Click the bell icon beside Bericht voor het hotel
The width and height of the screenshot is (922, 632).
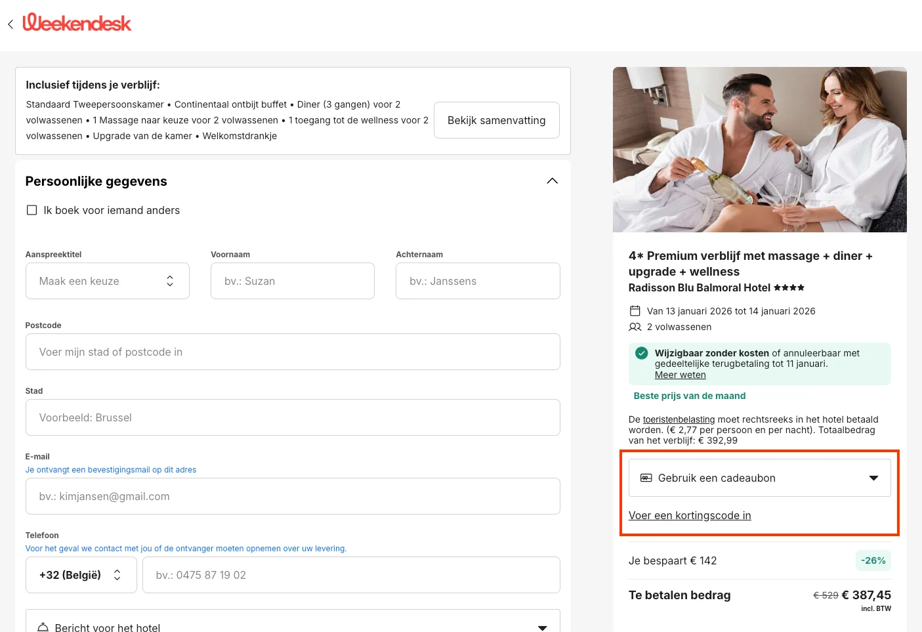tap(43, 627)
